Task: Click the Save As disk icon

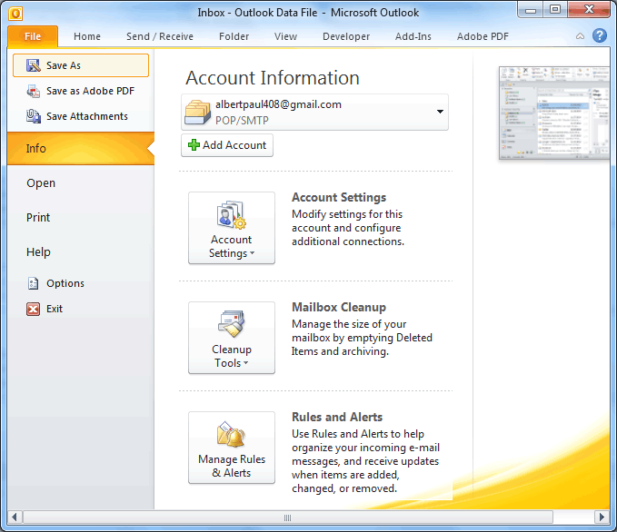Action: (x=34, y=65)
